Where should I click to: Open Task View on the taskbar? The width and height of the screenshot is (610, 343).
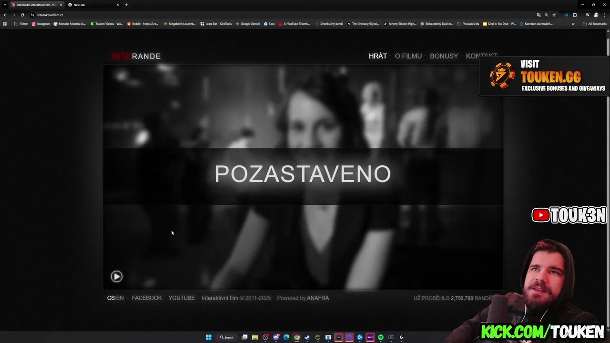coord(244,337)
